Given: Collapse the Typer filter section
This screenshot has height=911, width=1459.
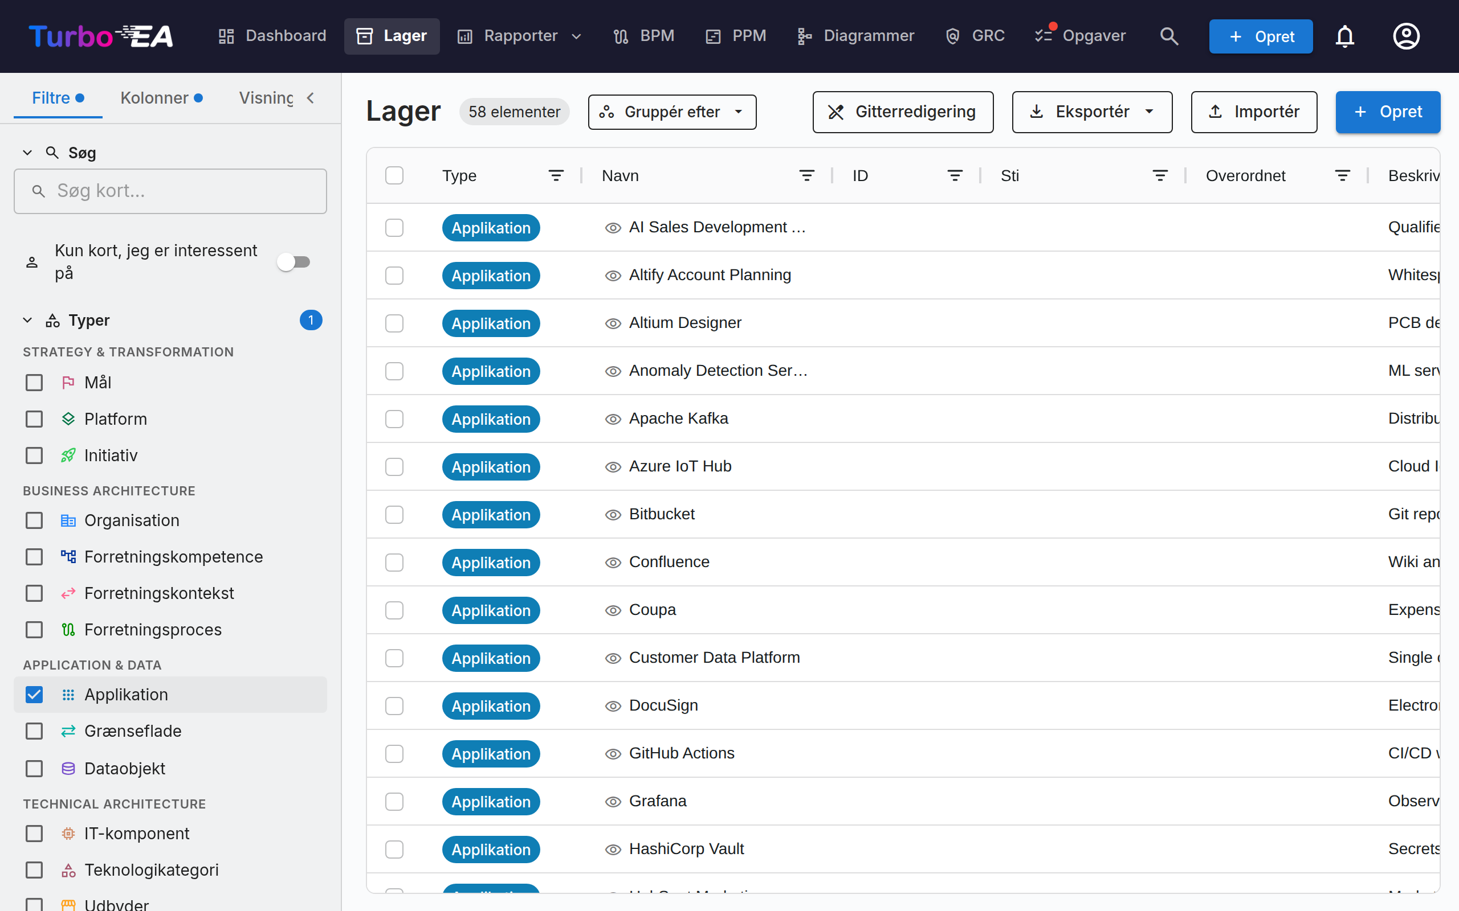Looking at the screenshot, I should click(x=28, y=320).
